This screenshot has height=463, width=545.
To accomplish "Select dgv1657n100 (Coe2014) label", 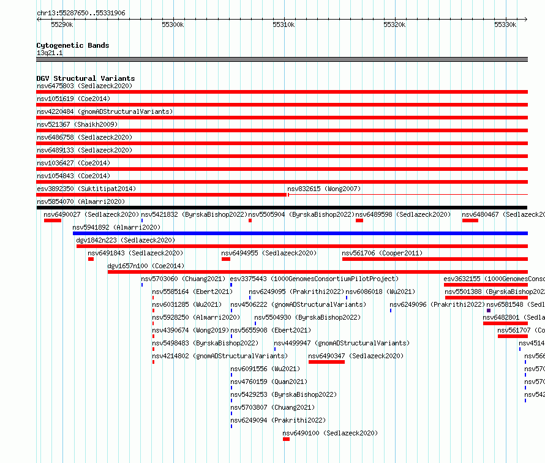I will tap(146, 266).
